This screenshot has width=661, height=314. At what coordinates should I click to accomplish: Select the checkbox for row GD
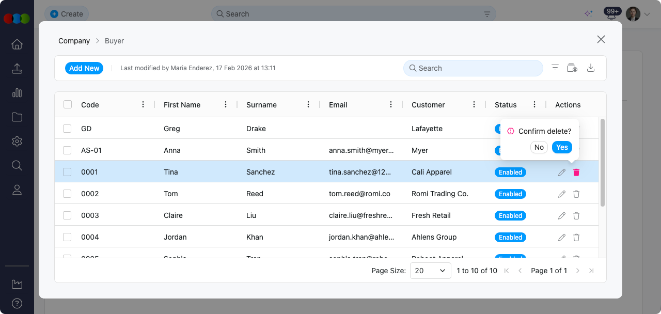pyautogui.click(x=67, y=129)
